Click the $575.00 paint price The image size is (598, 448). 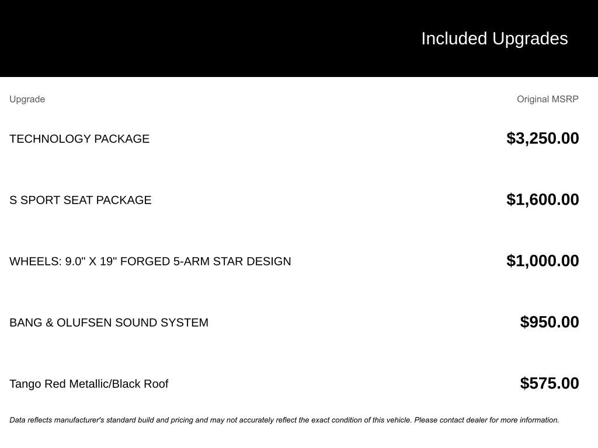point(550,383)
